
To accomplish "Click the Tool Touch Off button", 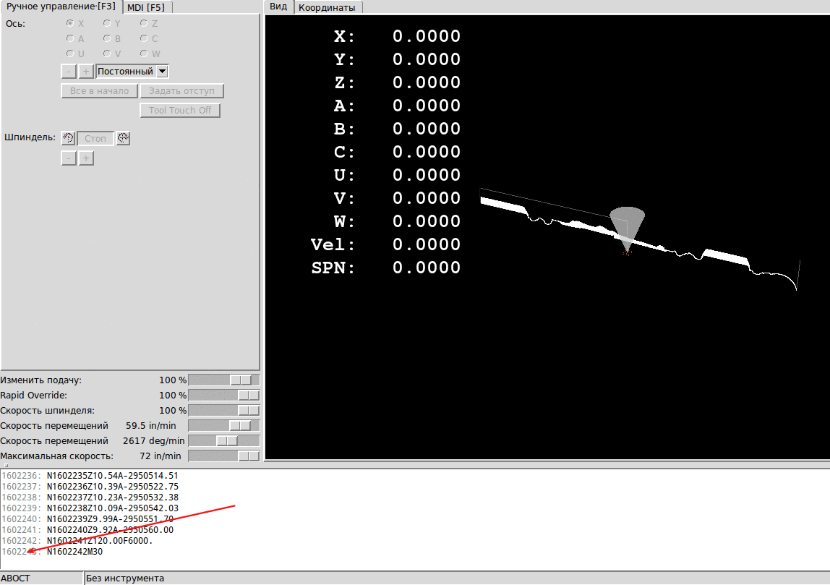I will 180,110.
